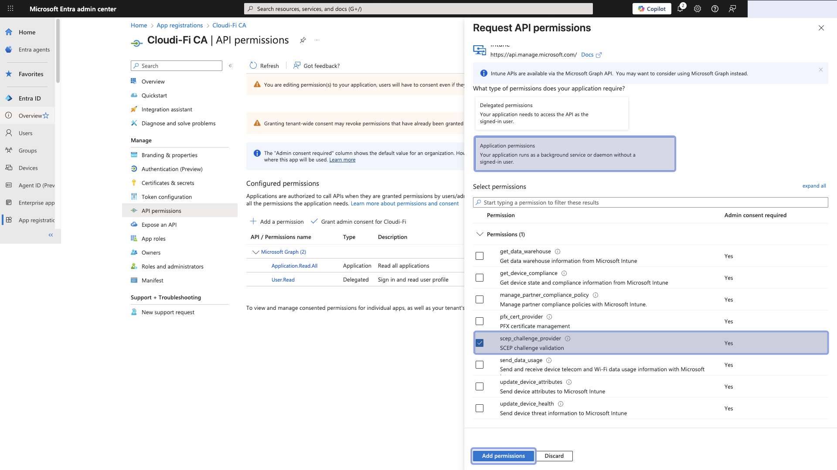Open the notifications bell

coord(680,9)
